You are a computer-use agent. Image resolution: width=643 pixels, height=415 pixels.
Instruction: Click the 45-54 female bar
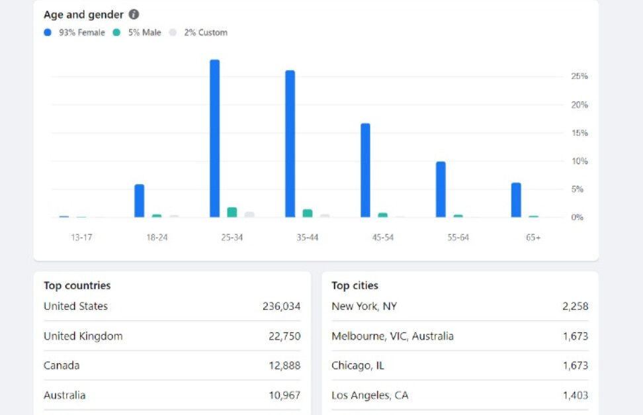click(x=365, y=171)
